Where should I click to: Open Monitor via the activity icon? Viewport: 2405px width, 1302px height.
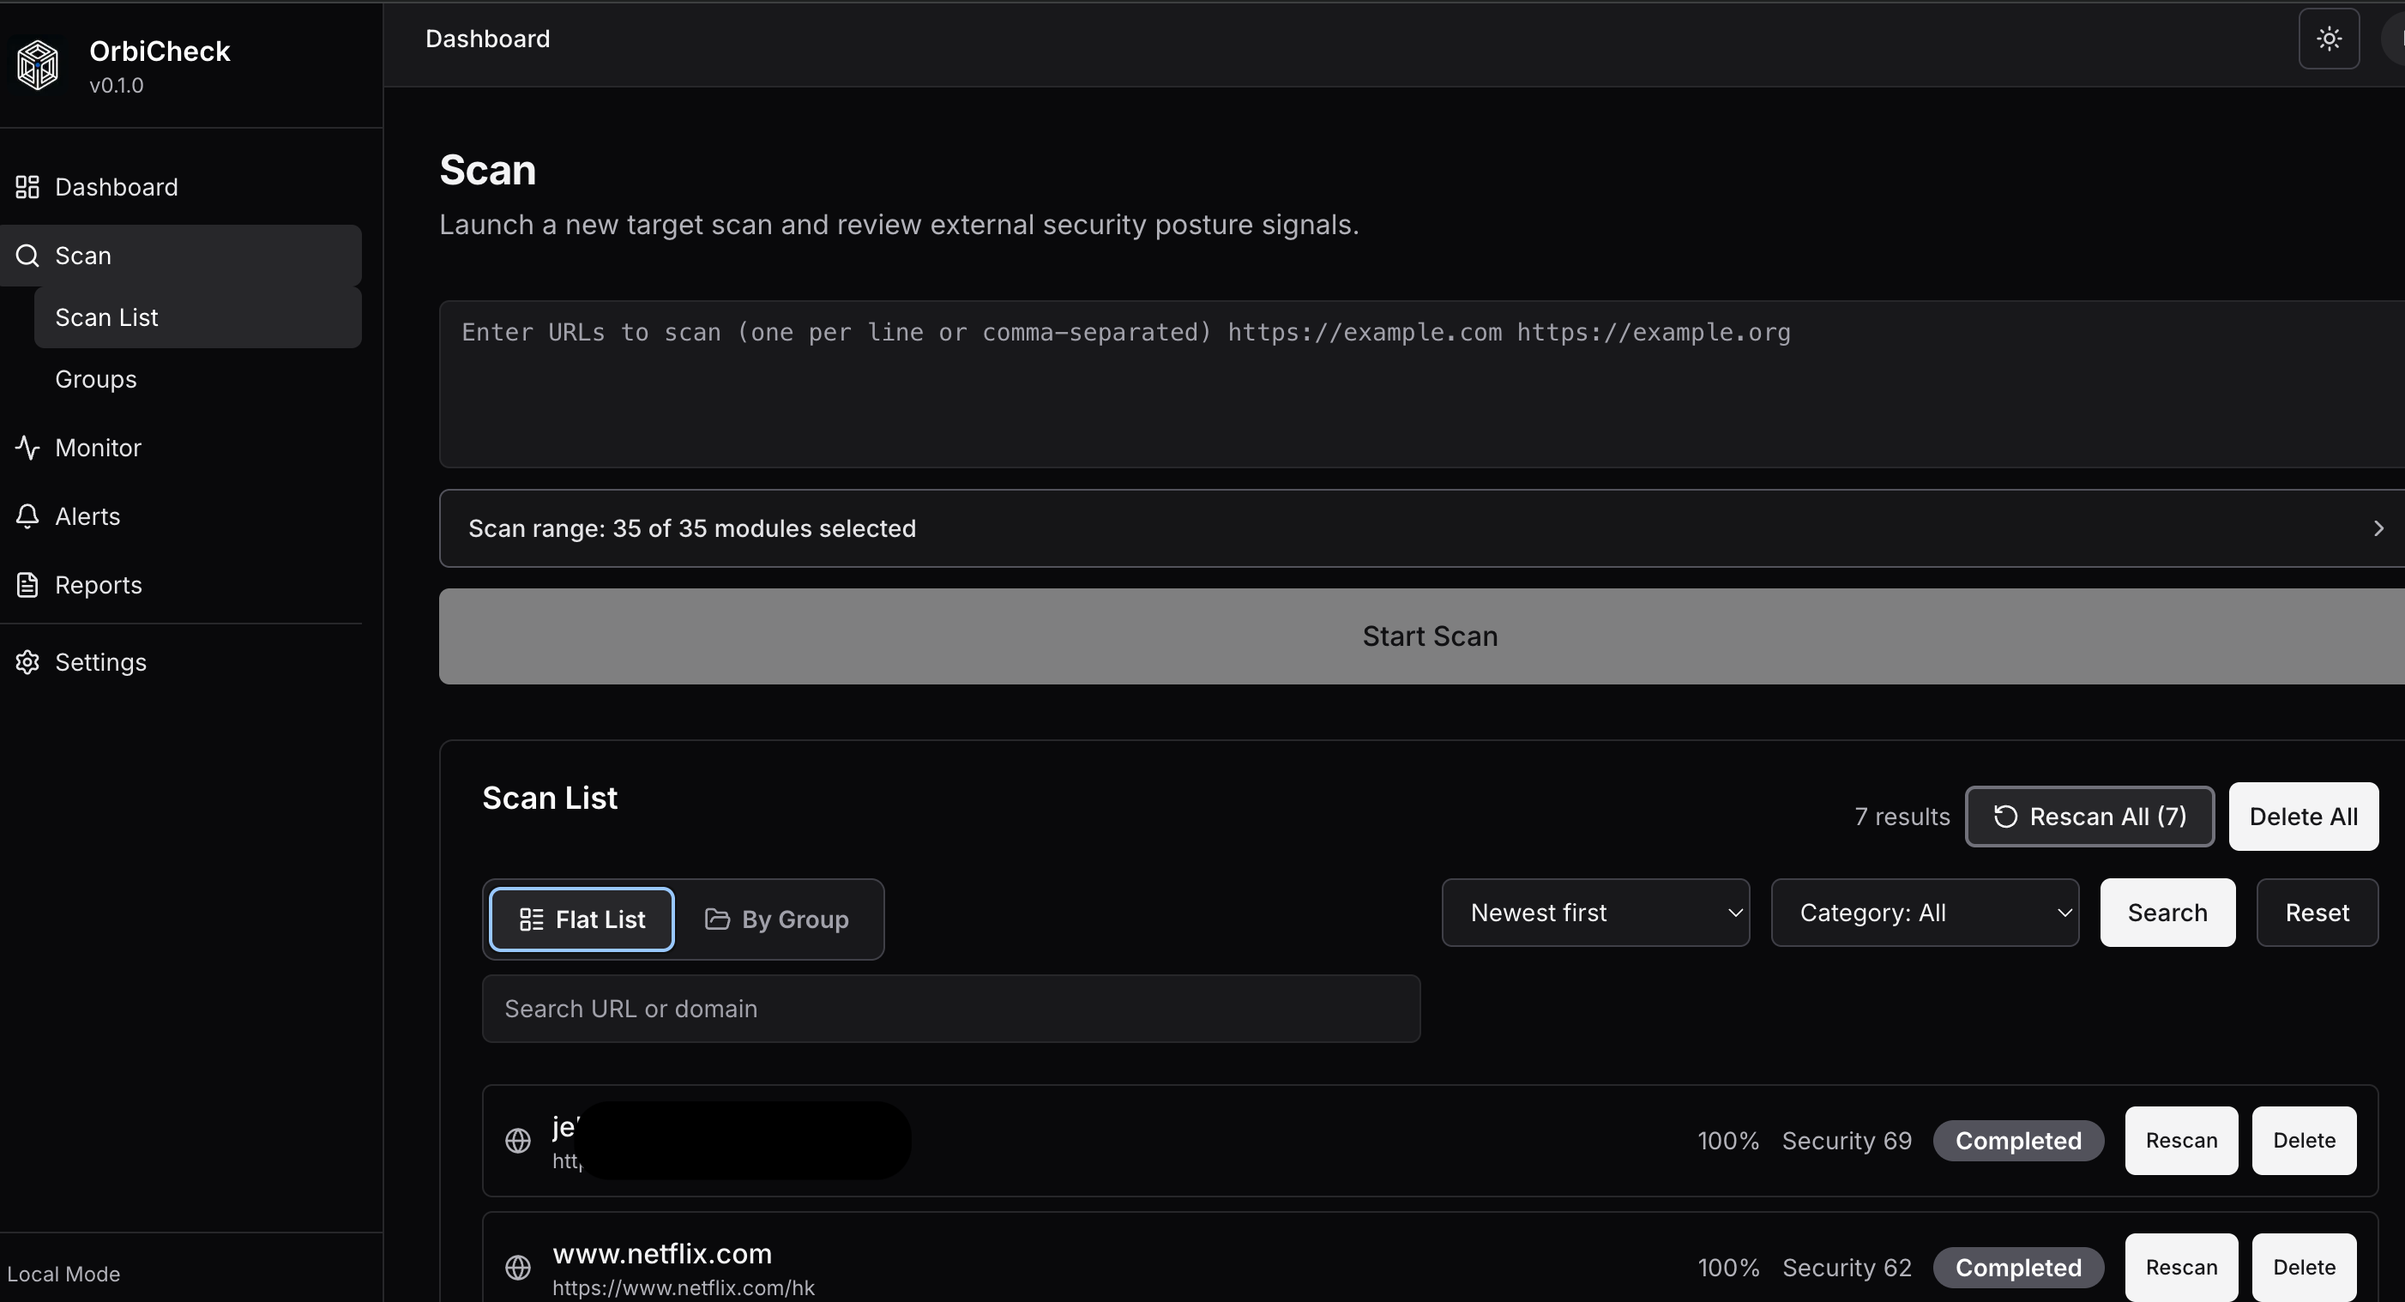coord(27,447)
